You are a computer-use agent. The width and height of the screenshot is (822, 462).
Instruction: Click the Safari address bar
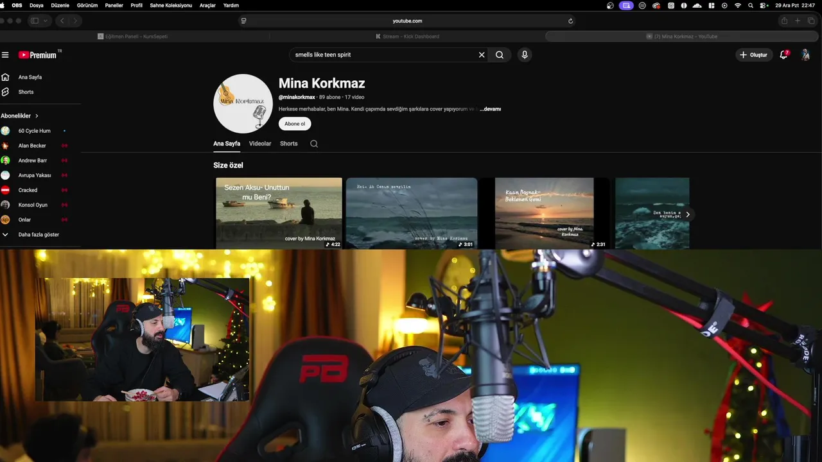(407, 21)
